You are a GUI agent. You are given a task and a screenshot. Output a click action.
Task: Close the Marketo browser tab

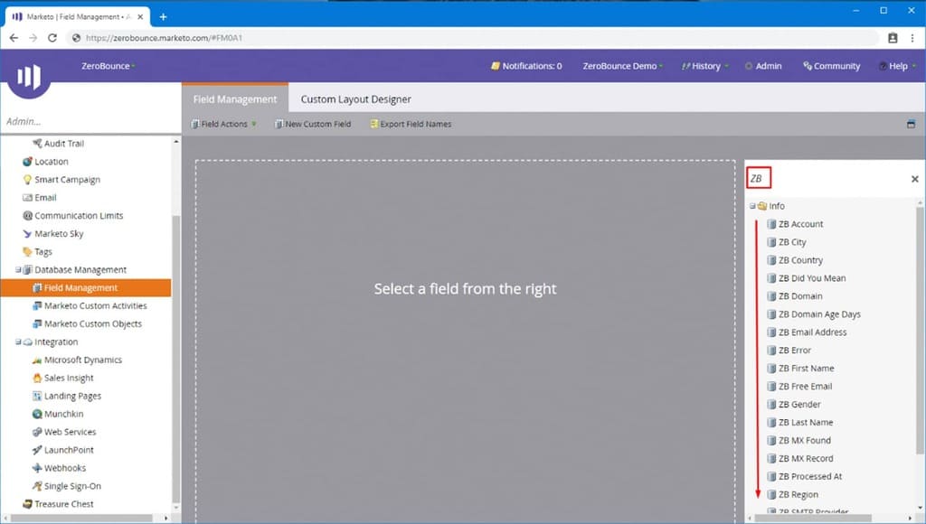(x=140, y=17)
